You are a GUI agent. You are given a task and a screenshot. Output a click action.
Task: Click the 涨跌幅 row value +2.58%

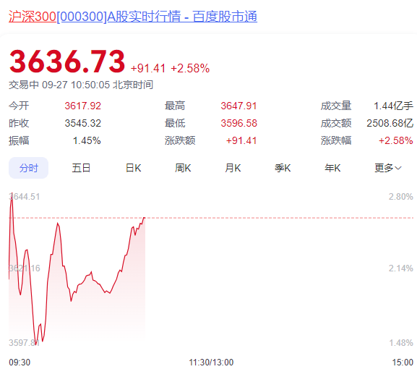click(x=396, y=140)
